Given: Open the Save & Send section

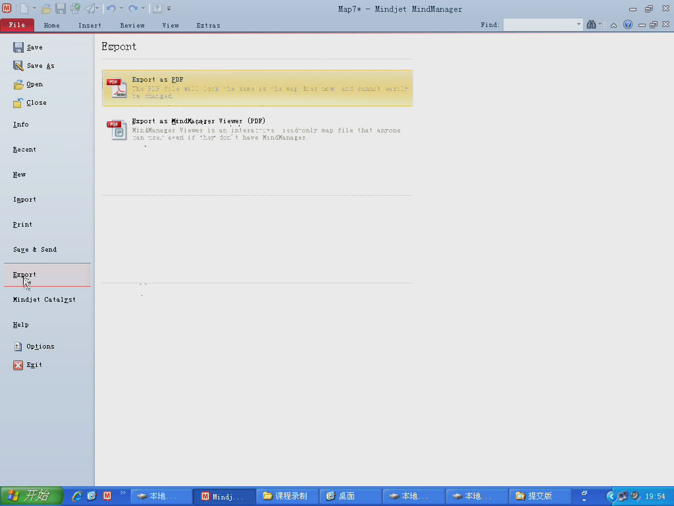Looking at the screenshot, I should pyautogui.click(x=35, y=250).
